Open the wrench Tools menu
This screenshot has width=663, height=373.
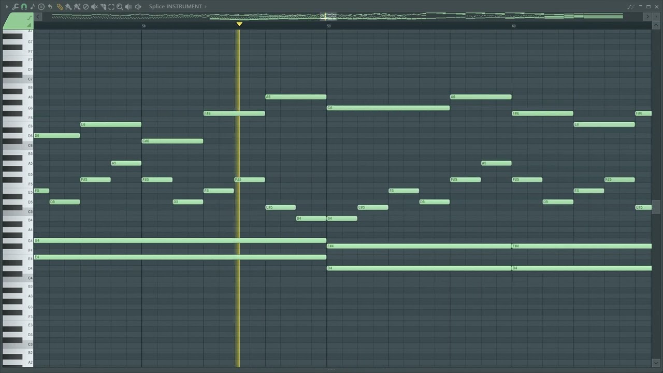16,6
